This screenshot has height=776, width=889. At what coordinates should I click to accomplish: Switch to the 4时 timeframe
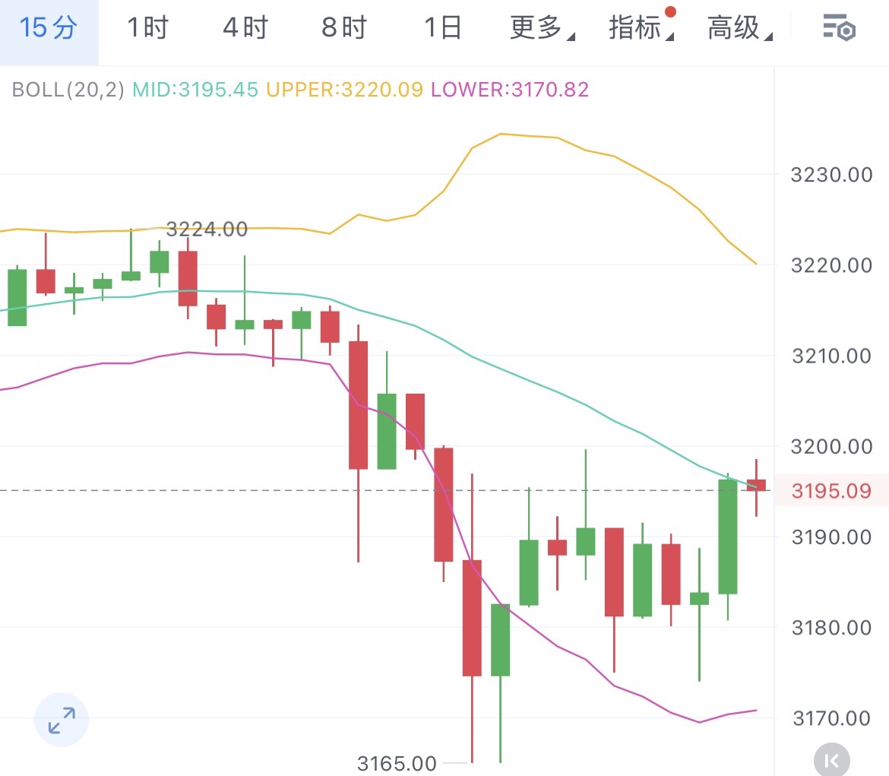tap(245, 29)
